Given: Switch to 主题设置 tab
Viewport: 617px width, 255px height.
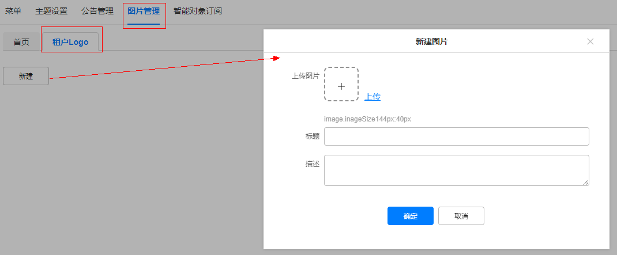Looking at the screenshot, I should (51, 11).
